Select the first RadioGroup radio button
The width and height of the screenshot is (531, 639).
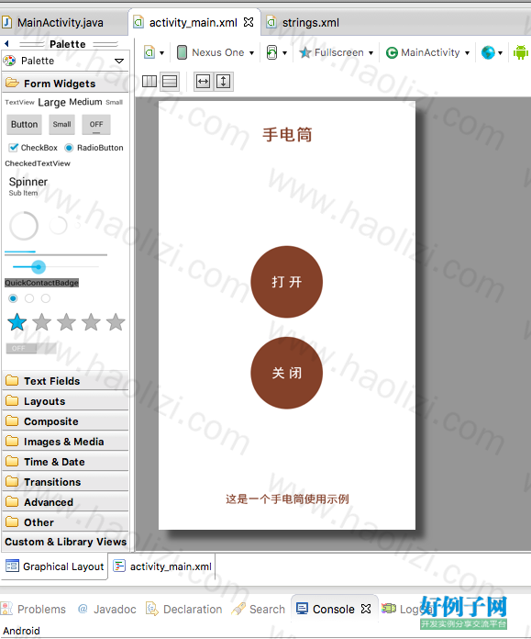point(13,298)
